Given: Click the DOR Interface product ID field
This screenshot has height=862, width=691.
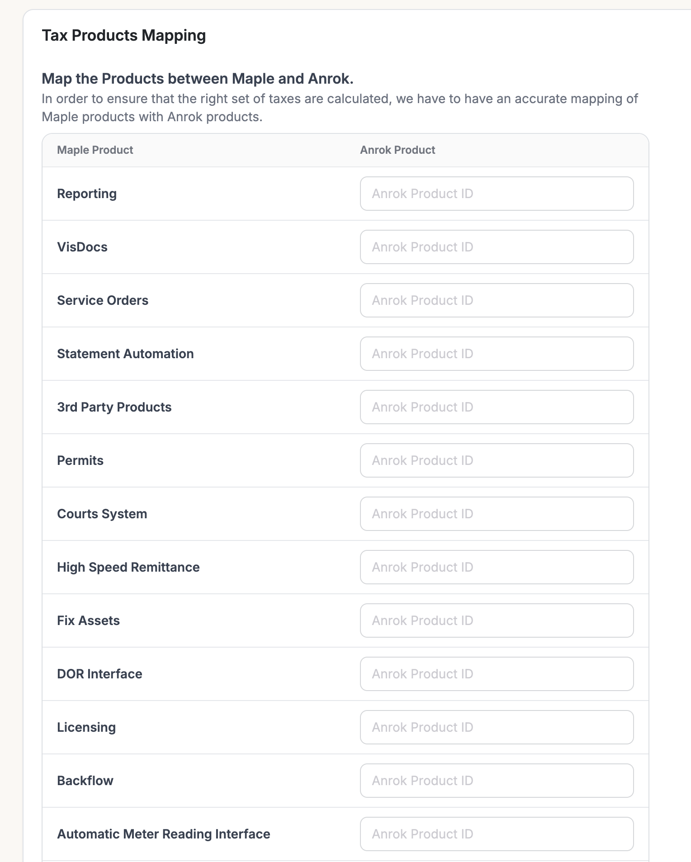Looking at the screenshot, I should (497, 674).
